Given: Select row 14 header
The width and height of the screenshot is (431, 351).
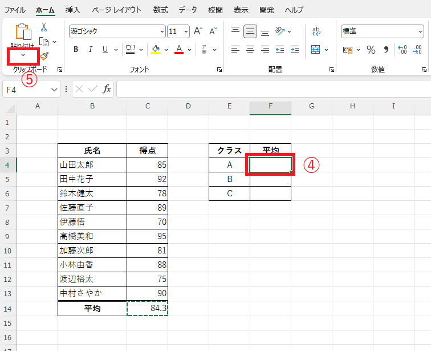Looking at the screenshot, I should pyautogui.click(x=8, y=309).
